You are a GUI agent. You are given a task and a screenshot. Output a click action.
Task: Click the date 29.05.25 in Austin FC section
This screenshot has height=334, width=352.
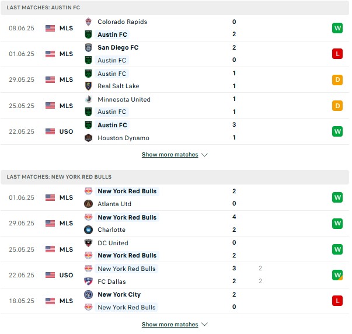click(x=22, y=80)
